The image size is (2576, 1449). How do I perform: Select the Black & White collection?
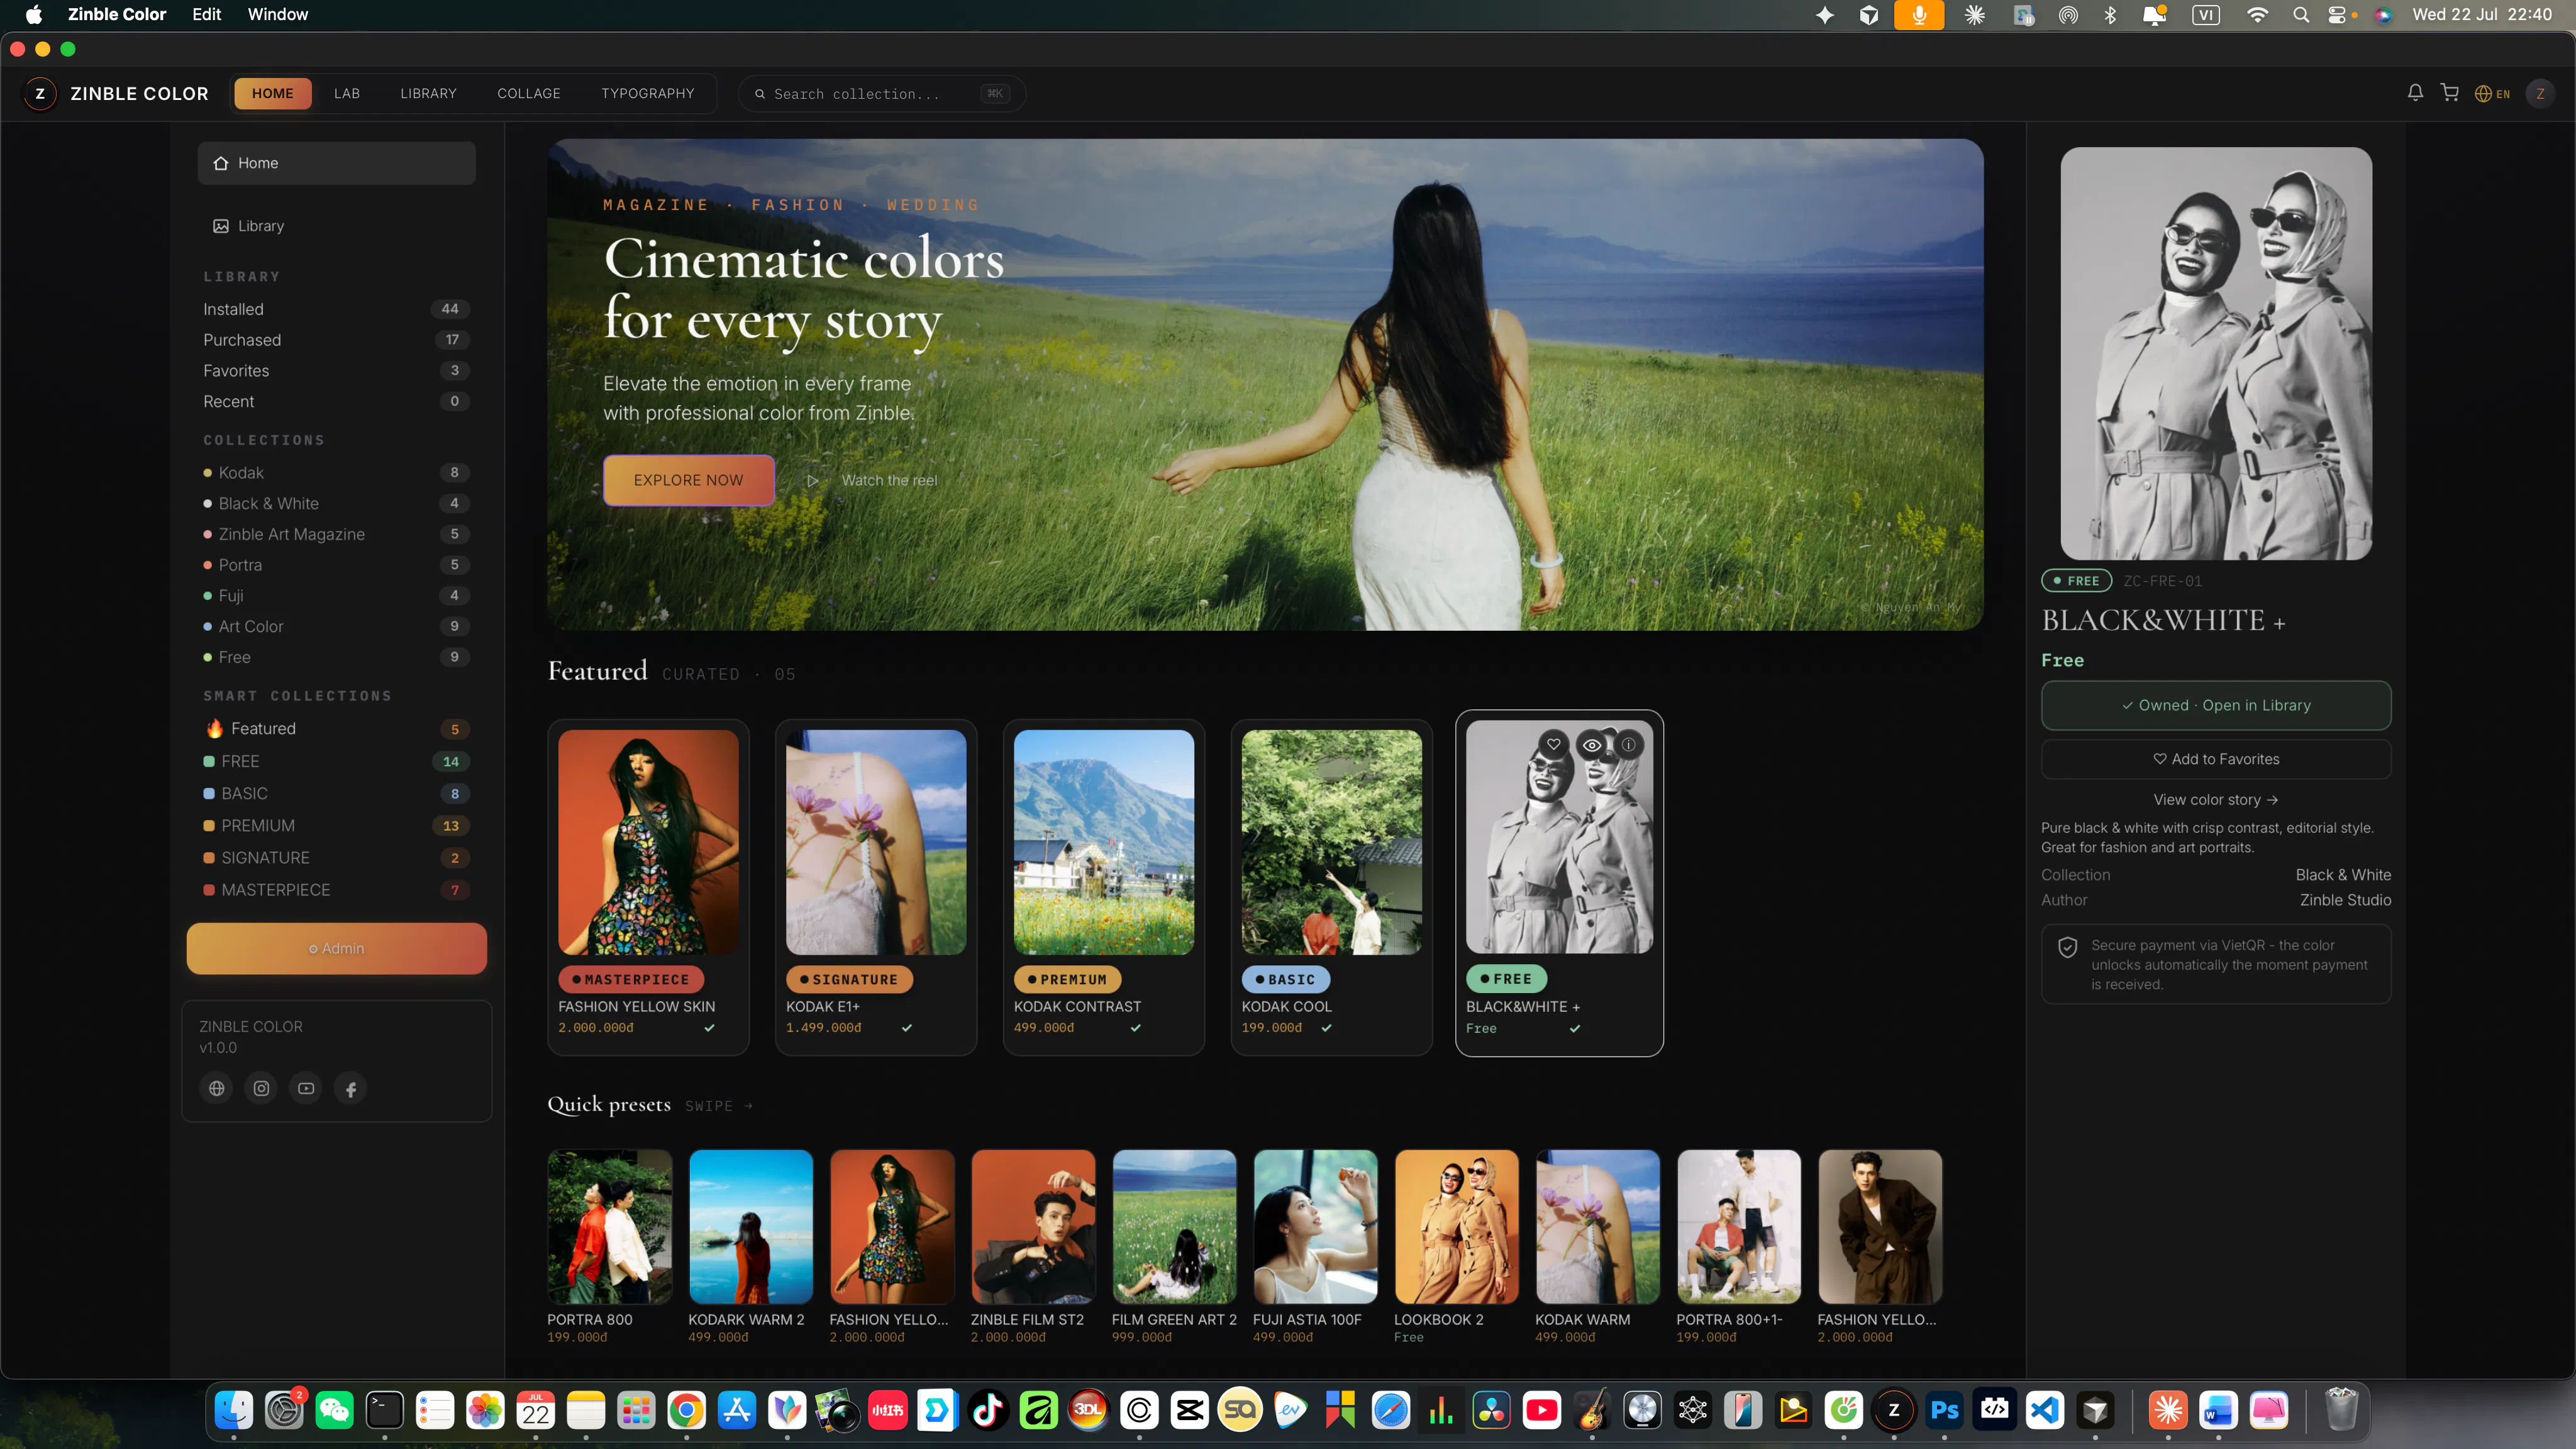[336, 503]
